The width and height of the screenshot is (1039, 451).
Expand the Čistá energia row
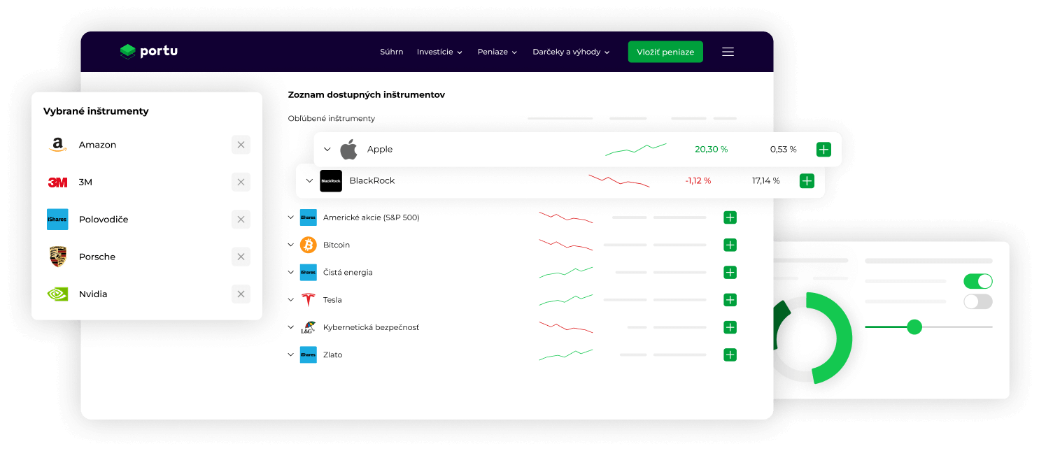[x=291, y=273]
